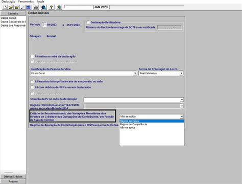
Task: Click the empty field left of JAN 2023
Action: tap(79, 7)
